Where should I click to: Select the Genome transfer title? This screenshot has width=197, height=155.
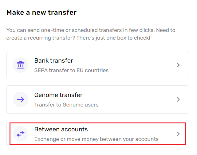pyautogui.click(x=58, y=95)
